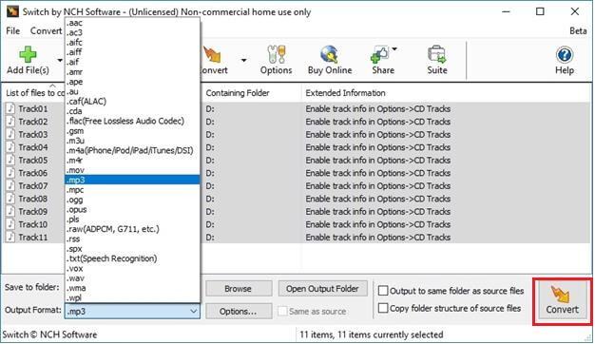Screen dimensions: 595x344
Task: Click the Browse button
Action: pyautogui.click(x=239, y=289)
